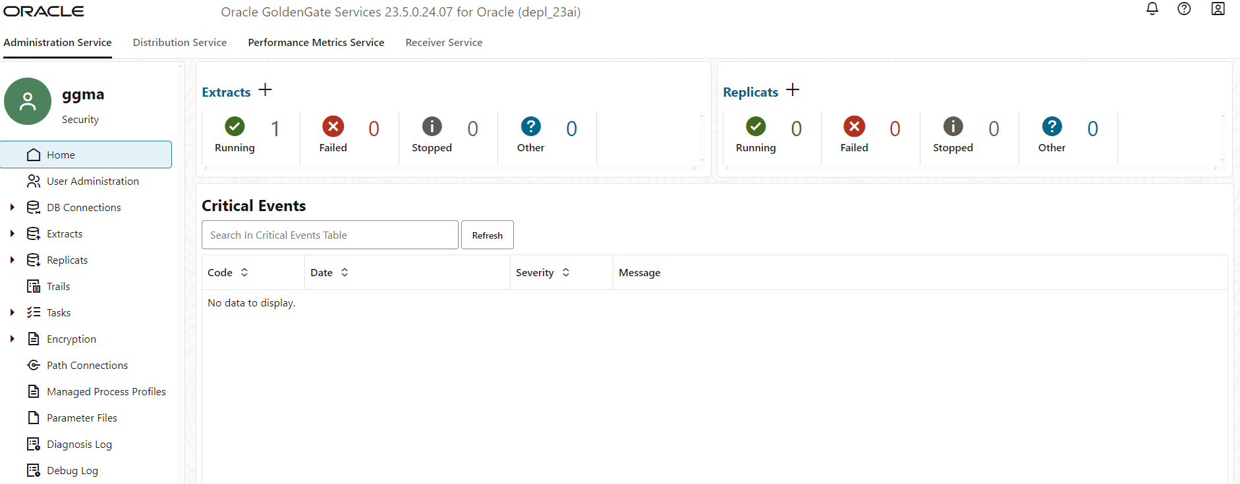
Task: Expand the Extracts tree node in sidebar
Action: click(x=12, y=233)
